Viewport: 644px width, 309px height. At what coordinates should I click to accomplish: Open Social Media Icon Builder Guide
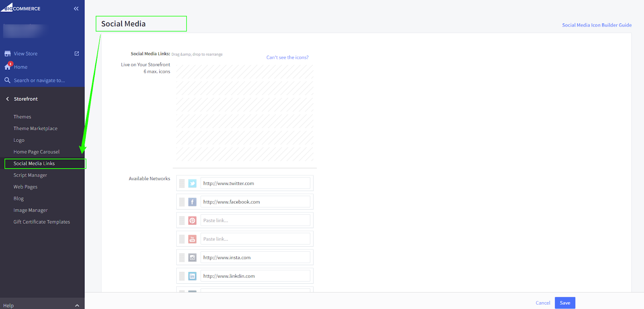597,25
